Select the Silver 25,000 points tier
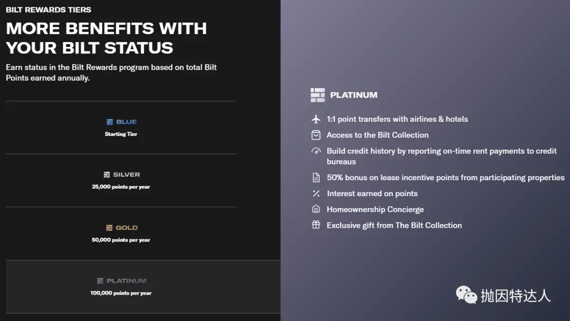Viewport: 570px width, 321px height. 121,180
